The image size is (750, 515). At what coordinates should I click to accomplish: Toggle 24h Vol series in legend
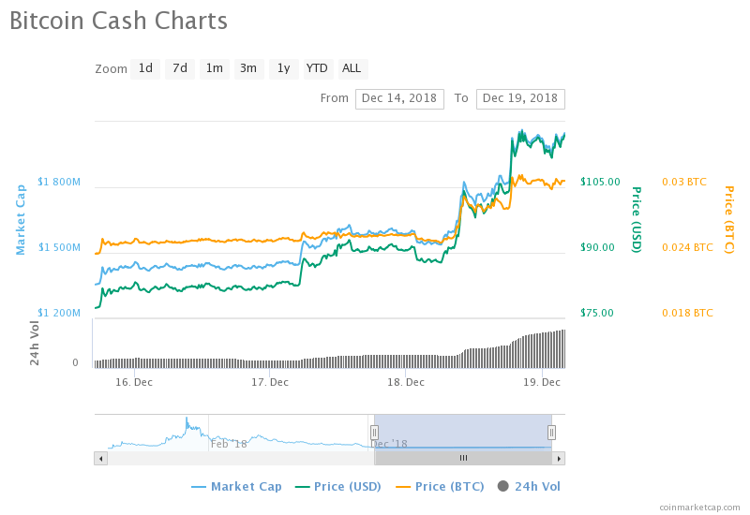[x=529, y=487]
